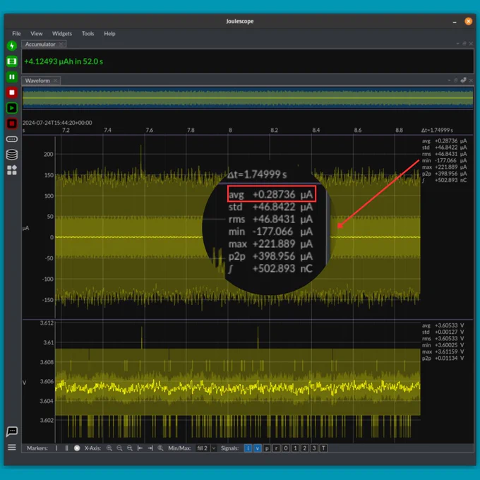Close the Accumulator tab
The image size is (480, 480).
[x=61, y=44]
